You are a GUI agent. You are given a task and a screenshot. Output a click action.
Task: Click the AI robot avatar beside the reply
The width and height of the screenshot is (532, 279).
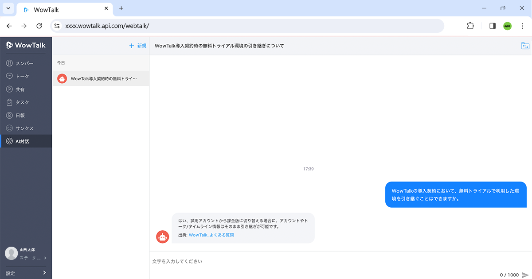(163, 237)
